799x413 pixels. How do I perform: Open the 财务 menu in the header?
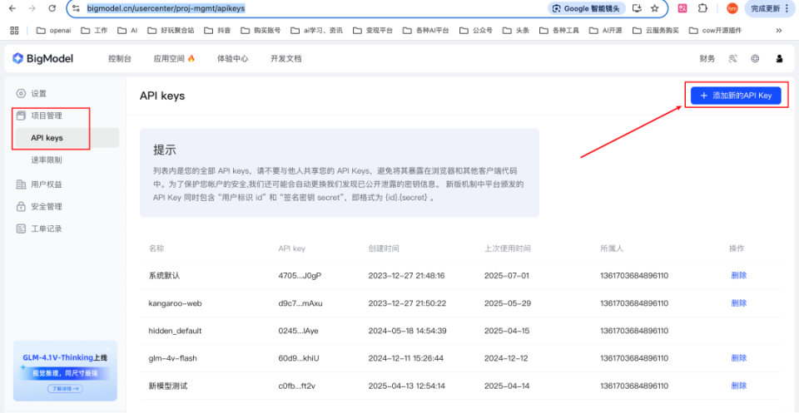(x=707, y=59)
